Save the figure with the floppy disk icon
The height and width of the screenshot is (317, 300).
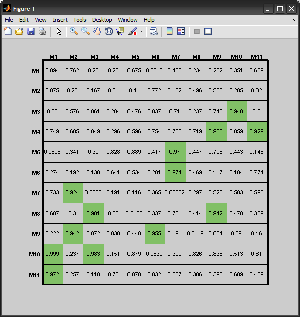[31, 31]
